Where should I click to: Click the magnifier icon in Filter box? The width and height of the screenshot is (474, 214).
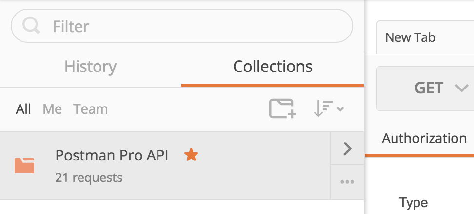pos(31,26)
